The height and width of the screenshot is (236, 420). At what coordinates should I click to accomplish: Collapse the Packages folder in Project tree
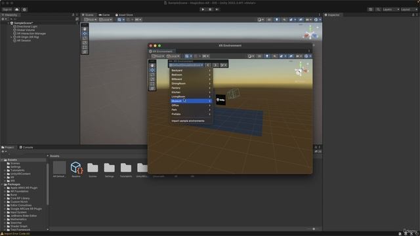(2, 184)
